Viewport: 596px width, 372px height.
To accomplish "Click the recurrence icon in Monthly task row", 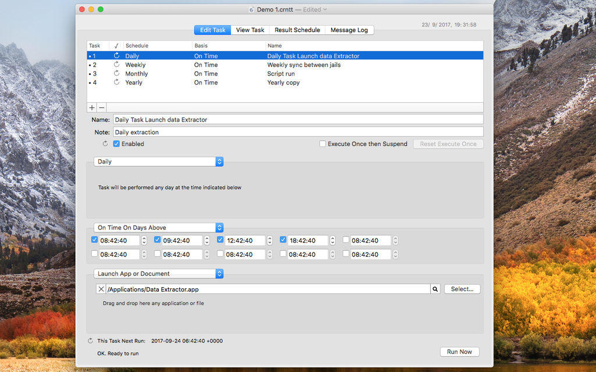I will click(116, 73).
